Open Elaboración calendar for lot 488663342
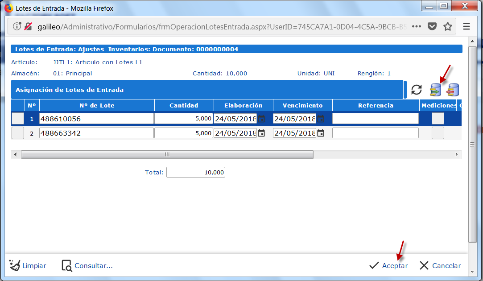The image size is (483, 281). (x=261, y=133)
